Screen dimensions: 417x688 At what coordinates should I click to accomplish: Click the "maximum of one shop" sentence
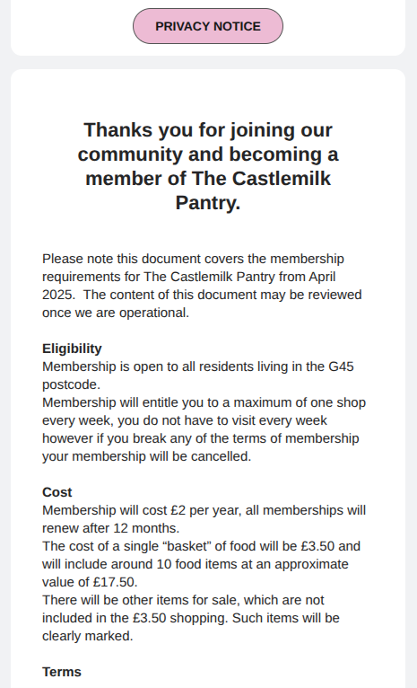pos(300,402)
